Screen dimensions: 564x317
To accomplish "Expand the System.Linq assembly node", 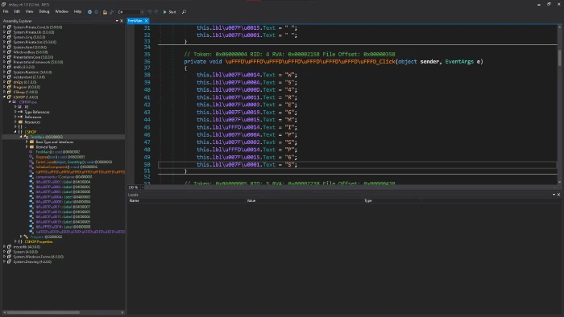I will point(4,37).
